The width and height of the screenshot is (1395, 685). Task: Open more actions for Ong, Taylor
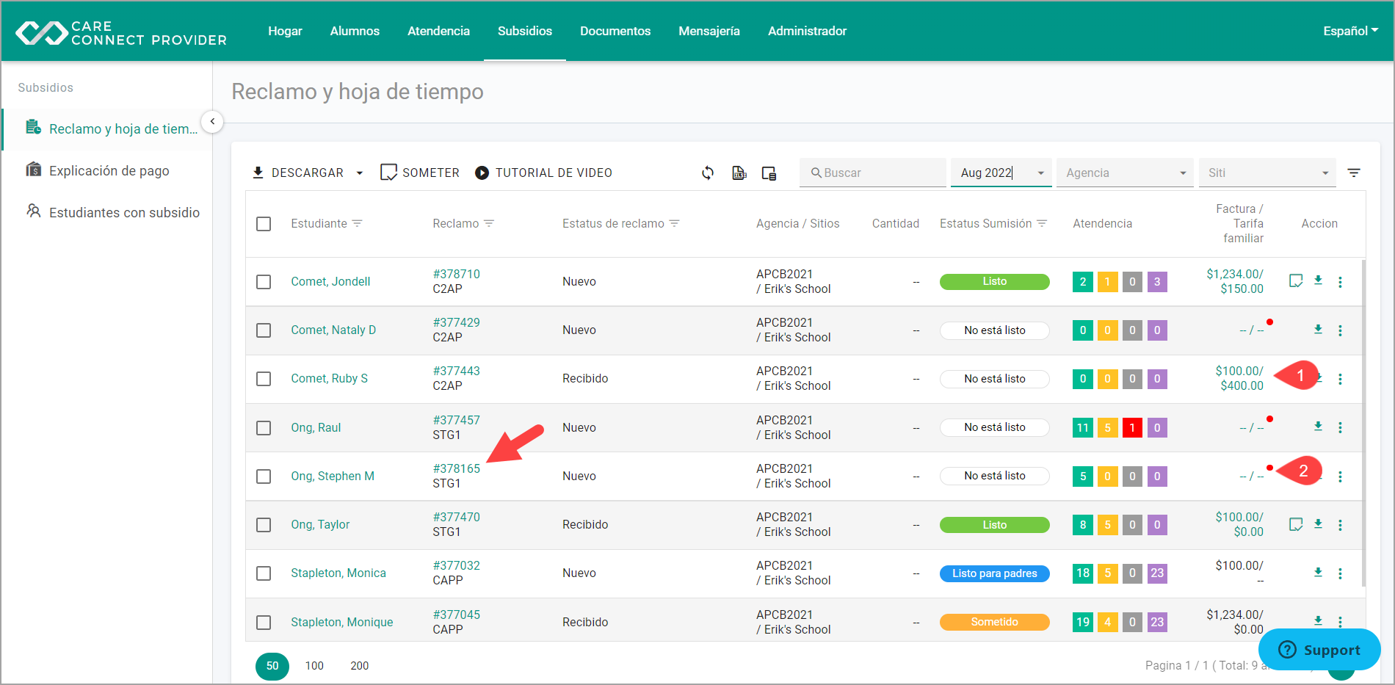(1340, 525)
